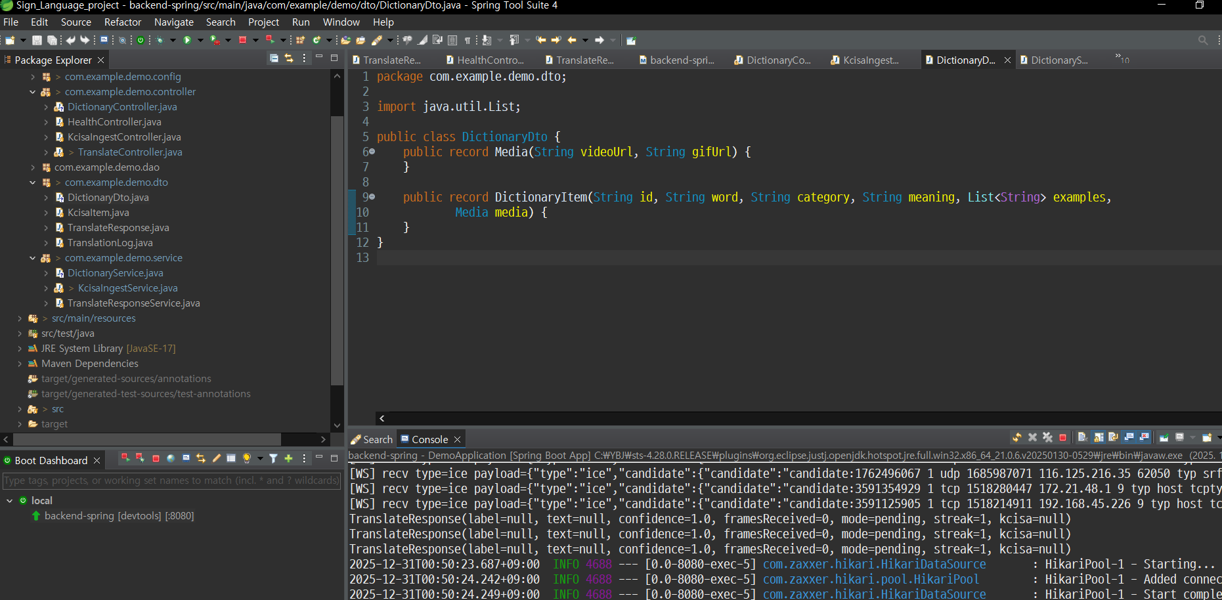Terminate the console process with red stop icon

[1062, 438]
